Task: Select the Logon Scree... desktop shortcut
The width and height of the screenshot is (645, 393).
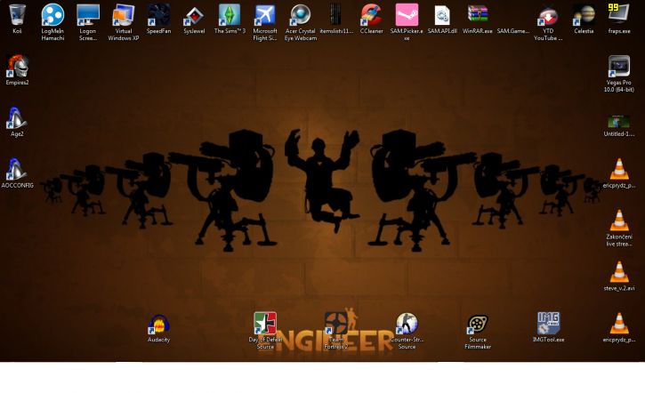Action: click(x=88, y=15)
